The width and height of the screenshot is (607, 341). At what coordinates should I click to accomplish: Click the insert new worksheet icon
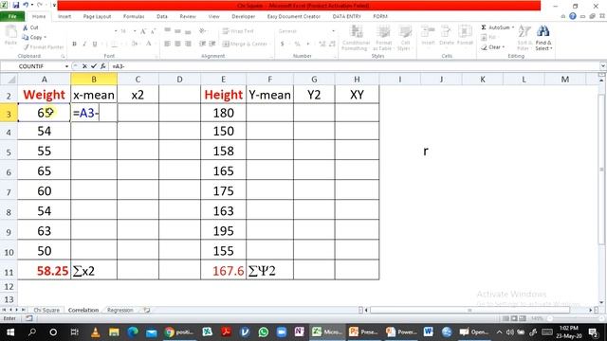tap(147, 310)
